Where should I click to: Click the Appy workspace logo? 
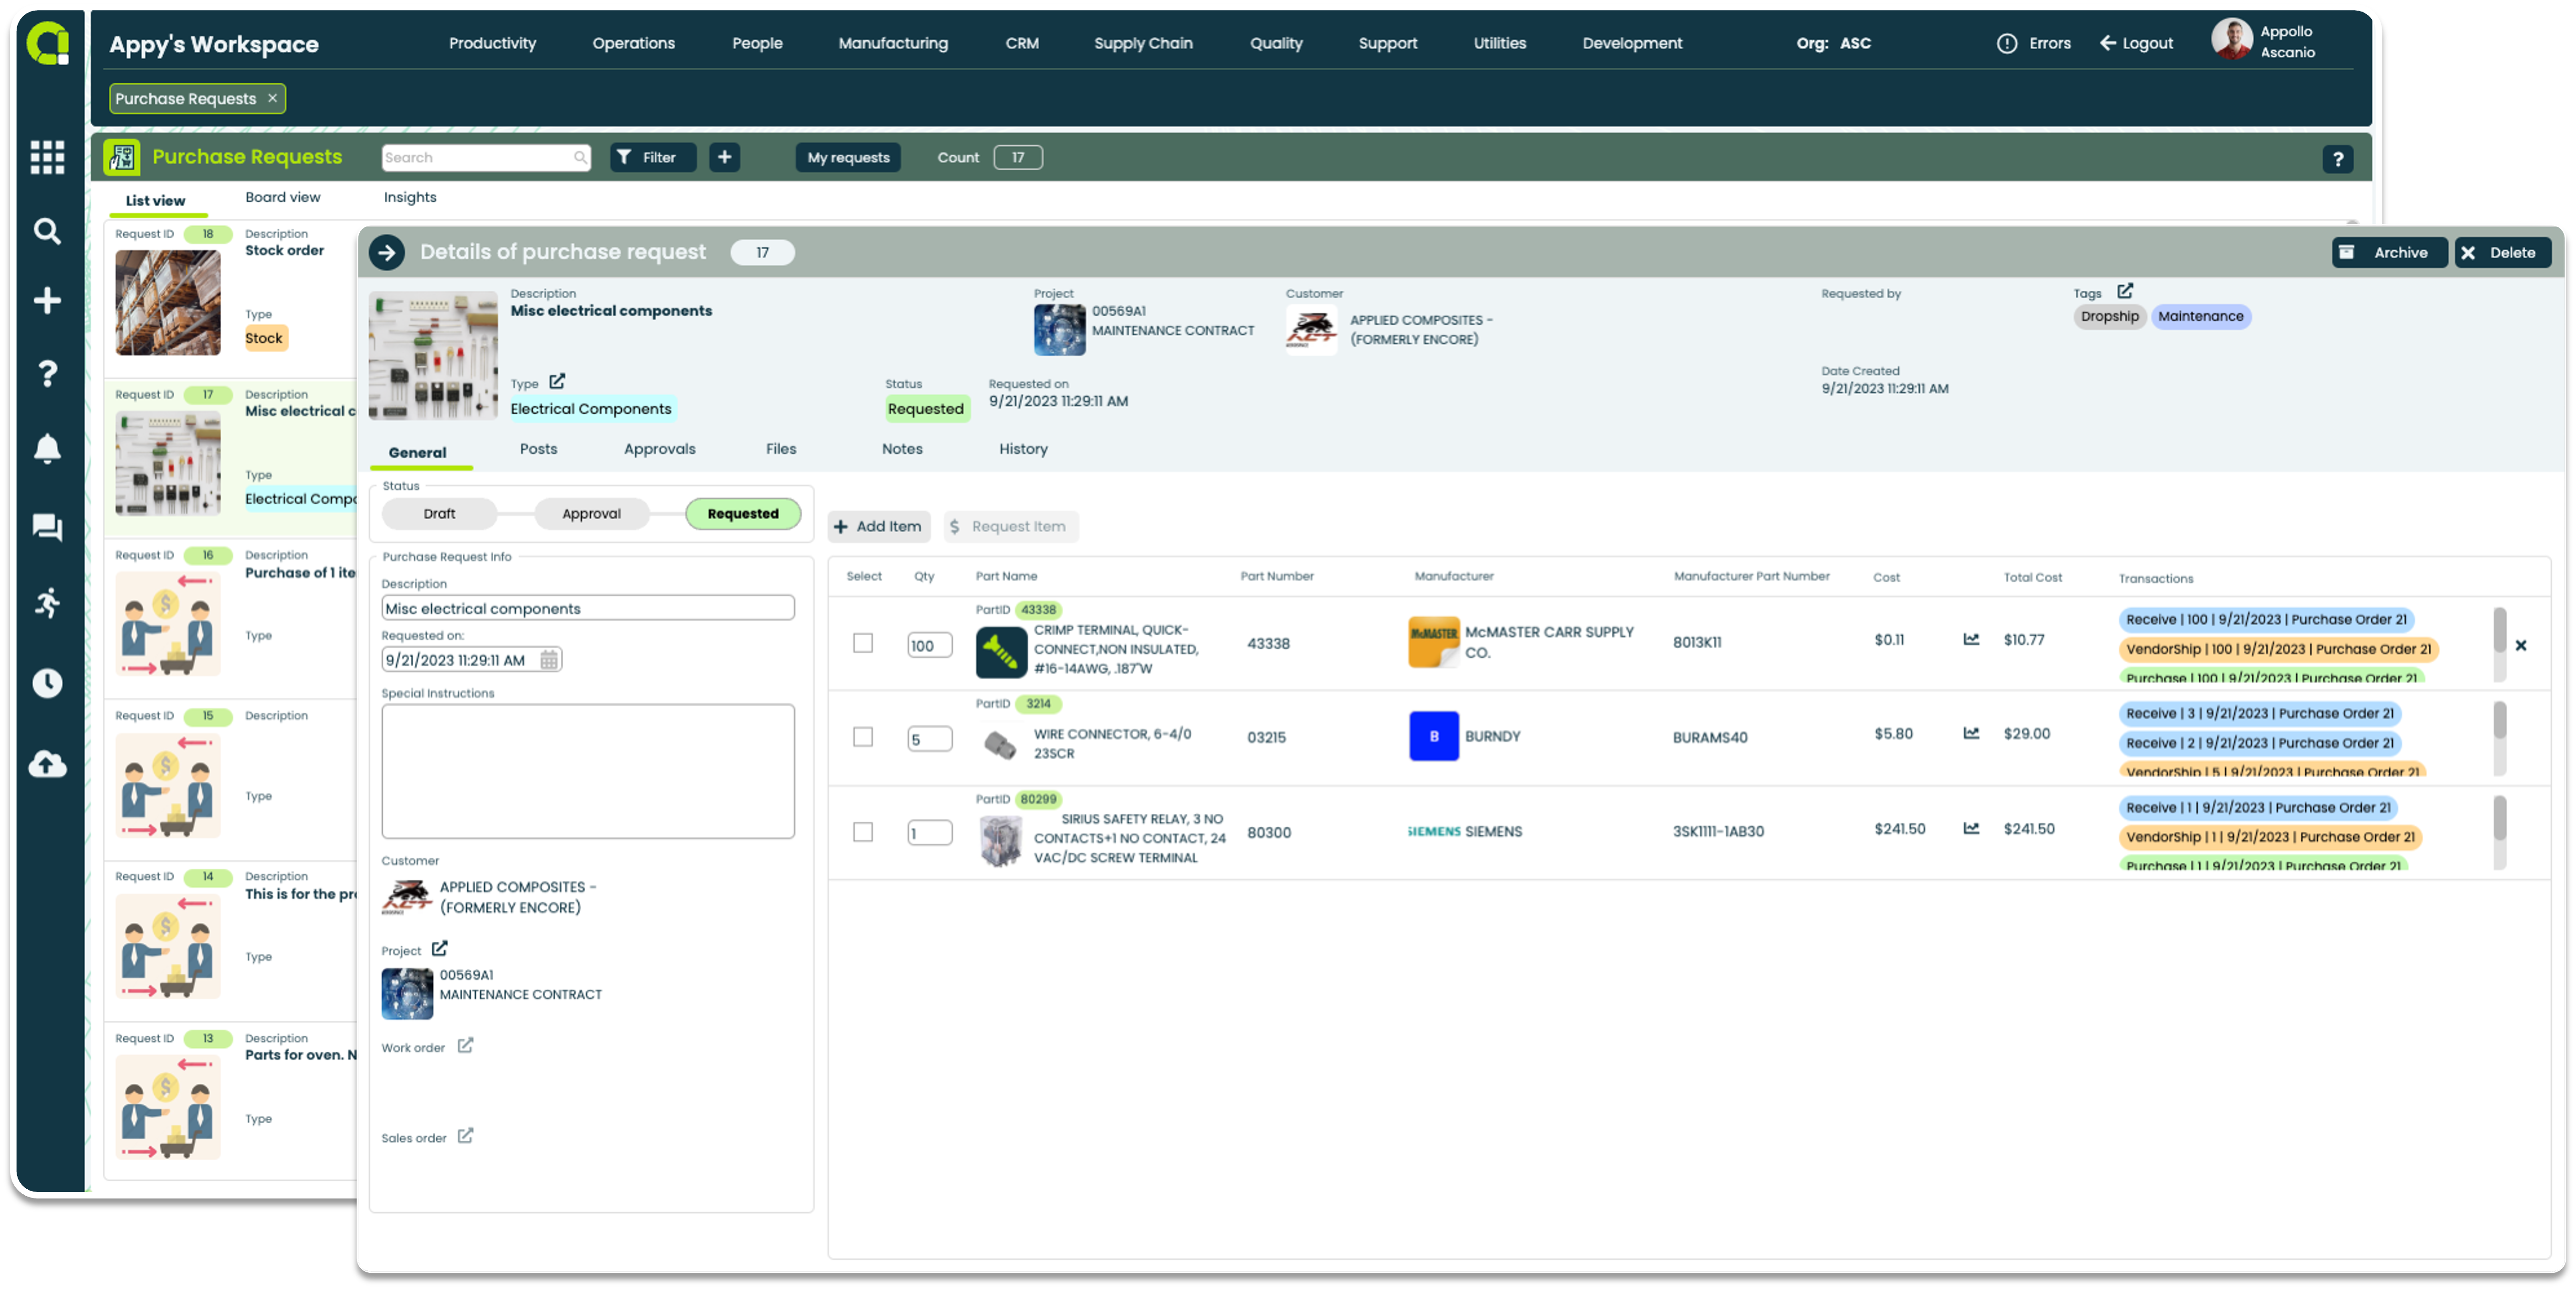pyautogui.click(x=47, y=43)
